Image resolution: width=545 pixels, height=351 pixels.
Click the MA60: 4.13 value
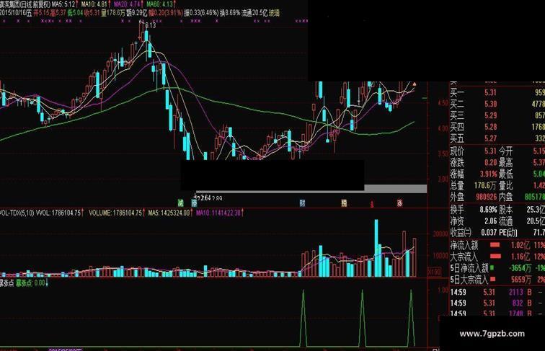pyautogui.click(x=159, y=4)
